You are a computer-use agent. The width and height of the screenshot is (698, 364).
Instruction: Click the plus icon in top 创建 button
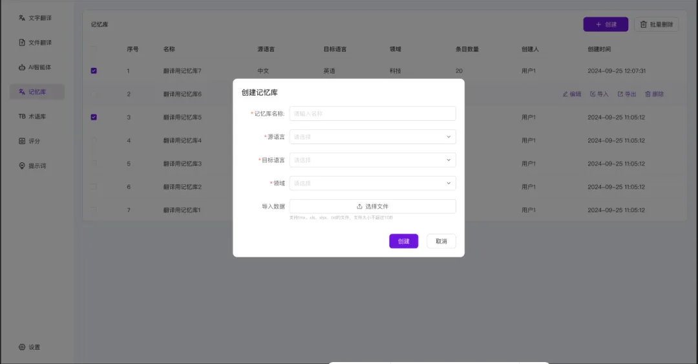pyautogui.click(x=598, y=25)
